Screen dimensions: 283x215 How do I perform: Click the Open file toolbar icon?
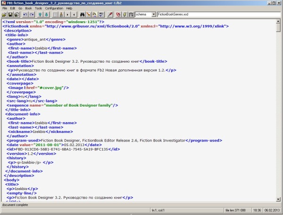coord(5,15)
